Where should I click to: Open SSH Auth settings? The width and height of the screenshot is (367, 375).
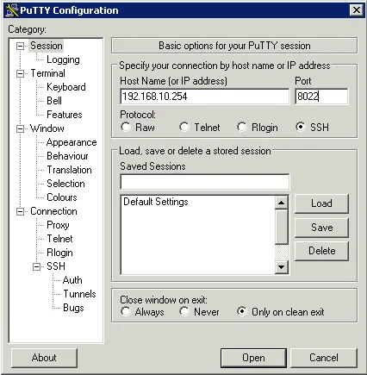tap(72, 280)
